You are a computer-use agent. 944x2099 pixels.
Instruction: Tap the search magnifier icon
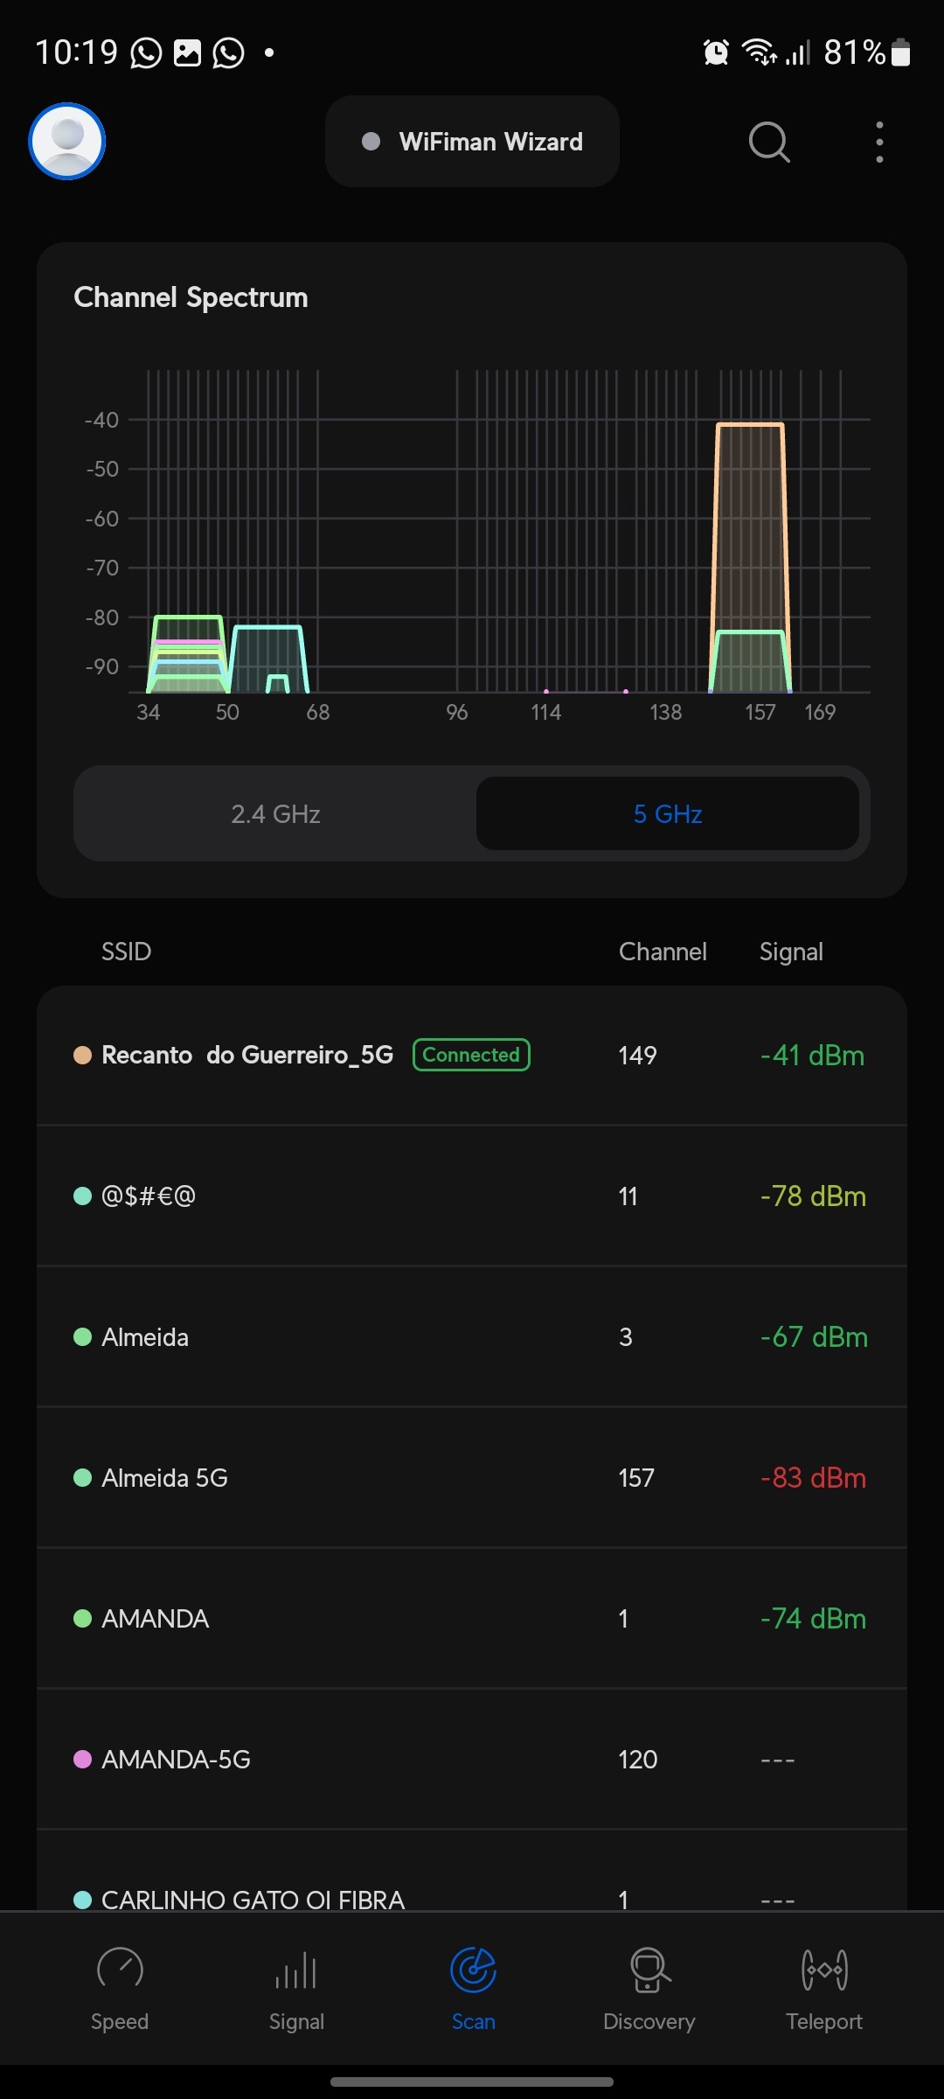click(x=769, y=142)
